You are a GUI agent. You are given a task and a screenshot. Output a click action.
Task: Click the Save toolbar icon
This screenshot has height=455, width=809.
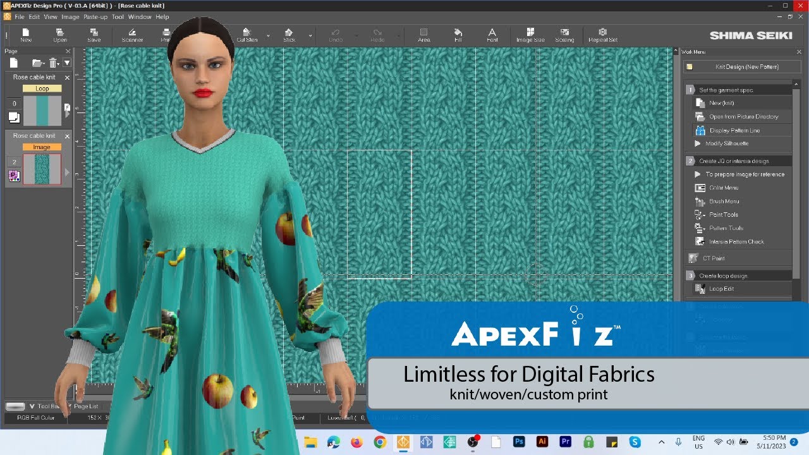tap(94, 34)
